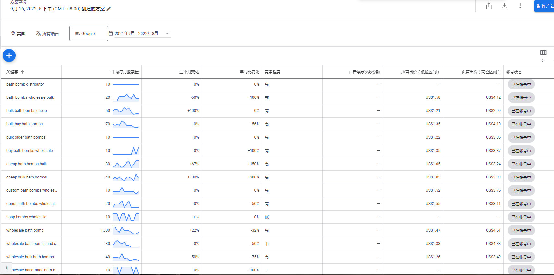Select keyword cheap bulk bath bombs
The height and width of the screenshot is (275, 554).
27,177
